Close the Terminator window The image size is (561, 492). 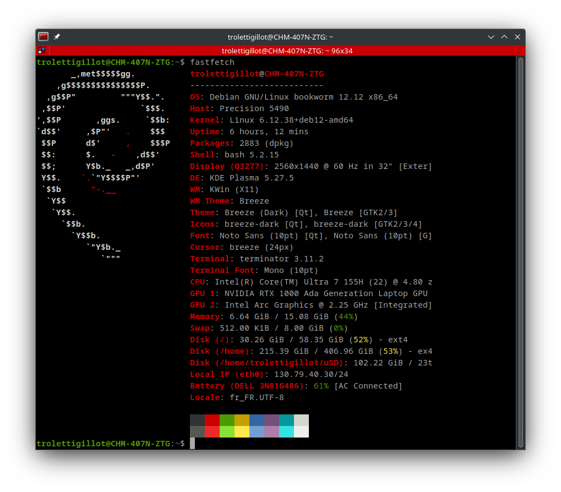point(518,37)
